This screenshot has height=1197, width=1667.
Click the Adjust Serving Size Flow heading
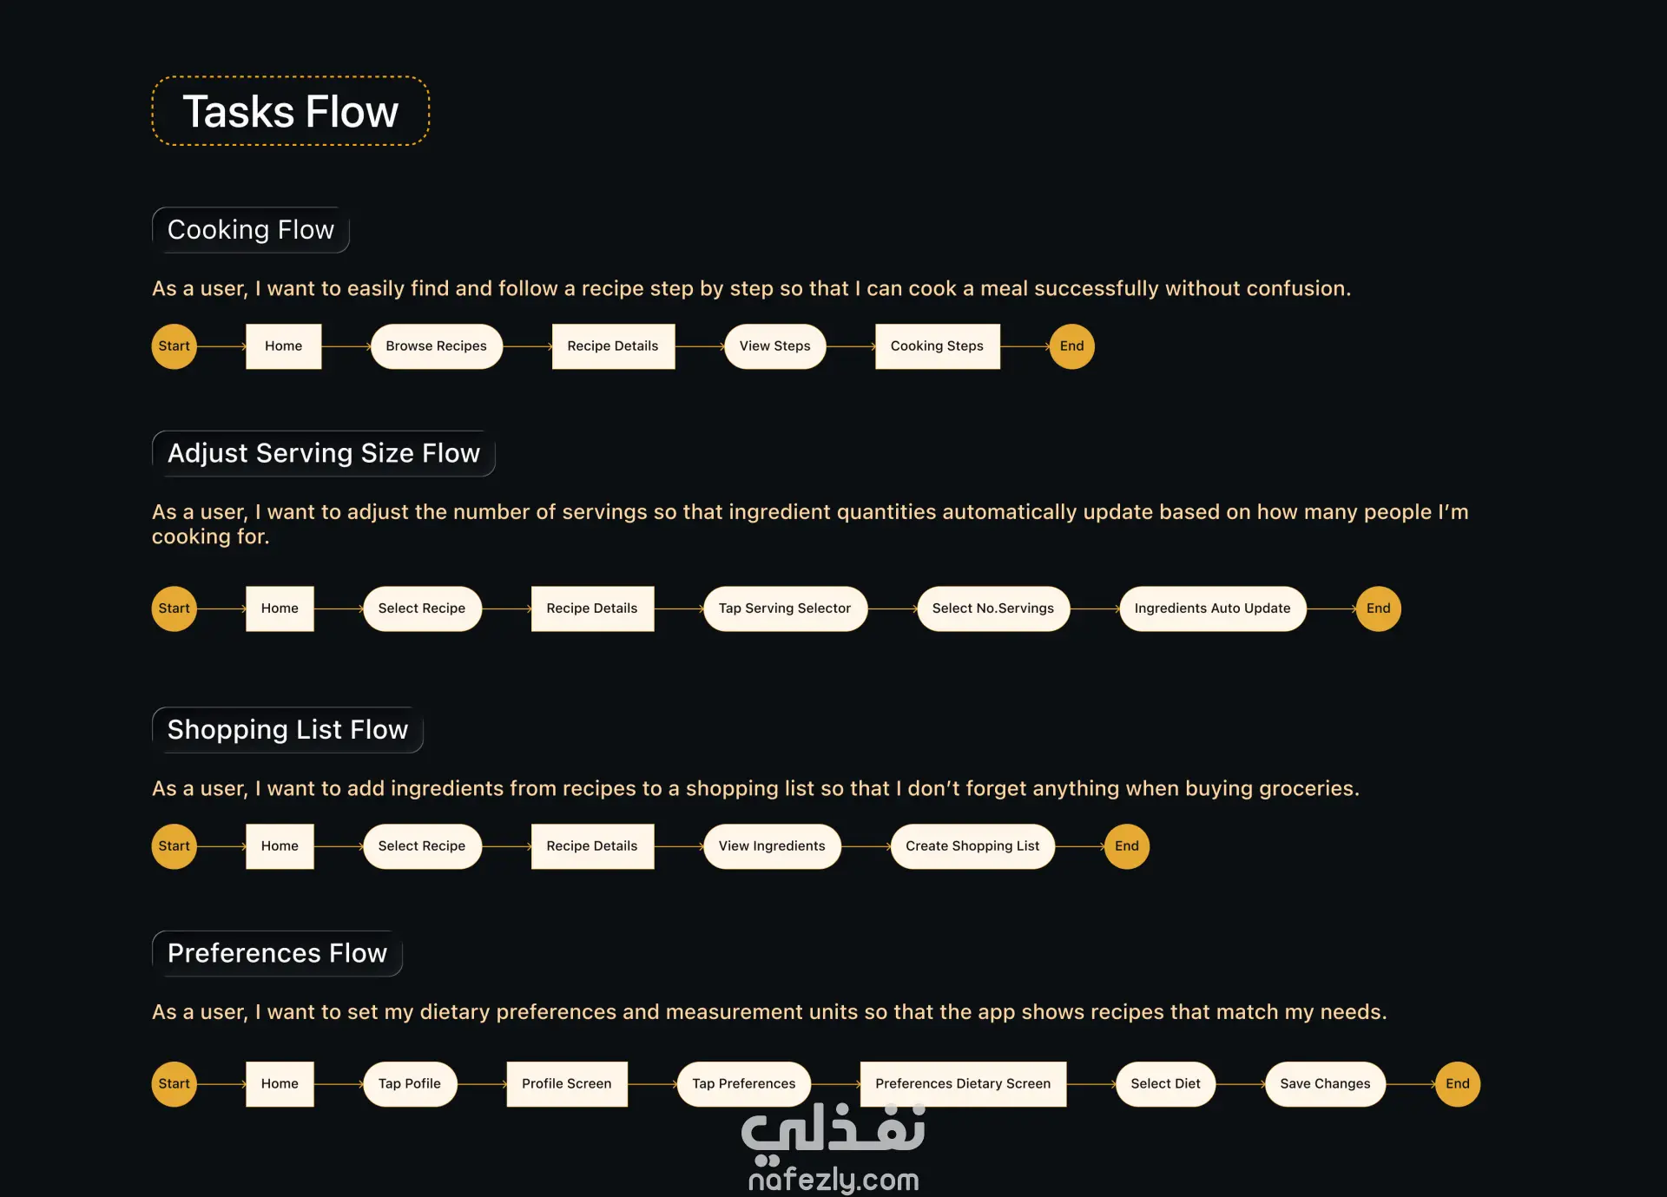tap(324, 453)
